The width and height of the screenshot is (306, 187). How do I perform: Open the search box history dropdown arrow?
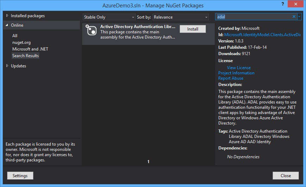coord(299,17)
